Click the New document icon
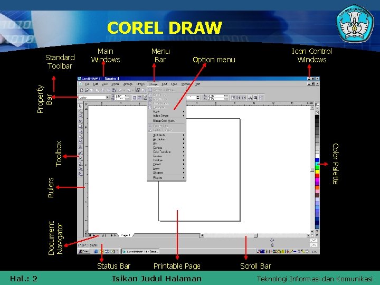This screenshot has width=380, height=285. [81, 90]
